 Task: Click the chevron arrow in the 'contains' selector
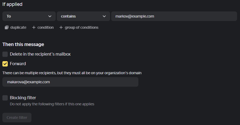[104, 16]
